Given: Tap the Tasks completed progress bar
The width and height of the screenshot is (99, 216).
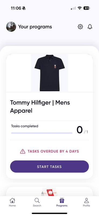Looking at the screenshot, I should [x=42, y=133].
